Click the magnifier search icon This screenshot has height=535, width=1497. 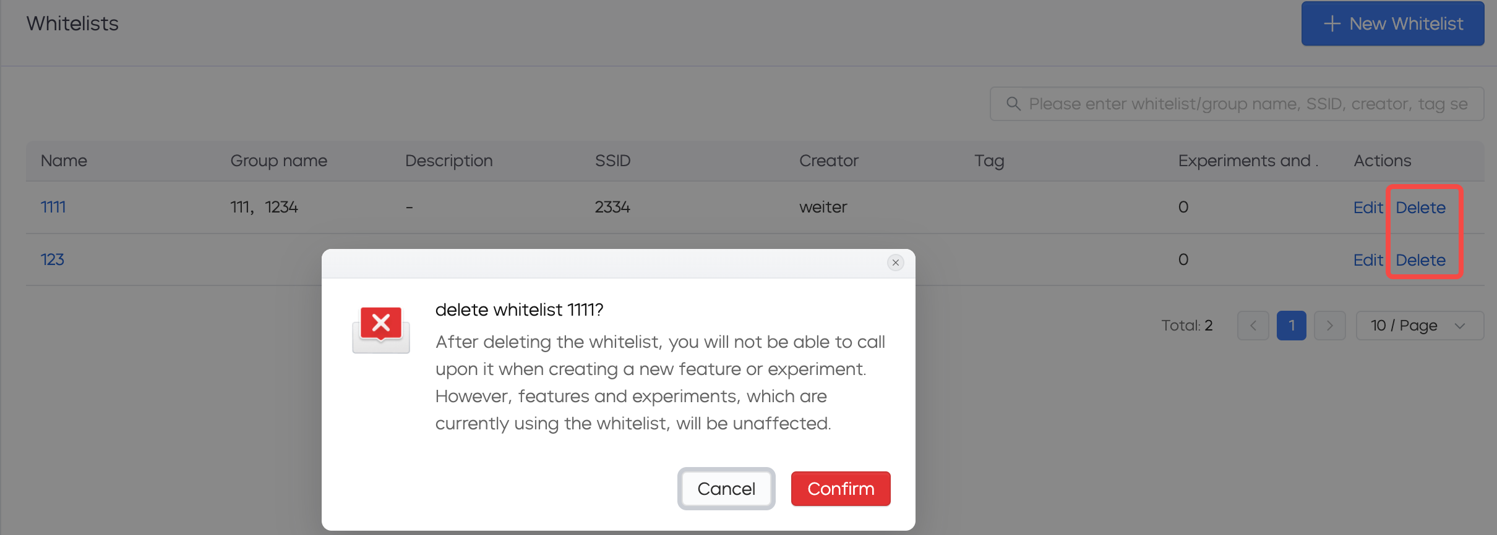(1013, 104)
